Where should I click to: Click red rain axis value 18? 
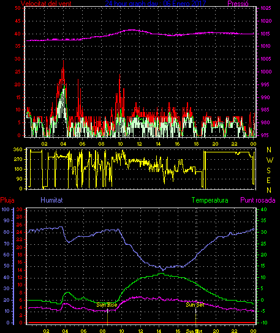click(x=20, y=255)
